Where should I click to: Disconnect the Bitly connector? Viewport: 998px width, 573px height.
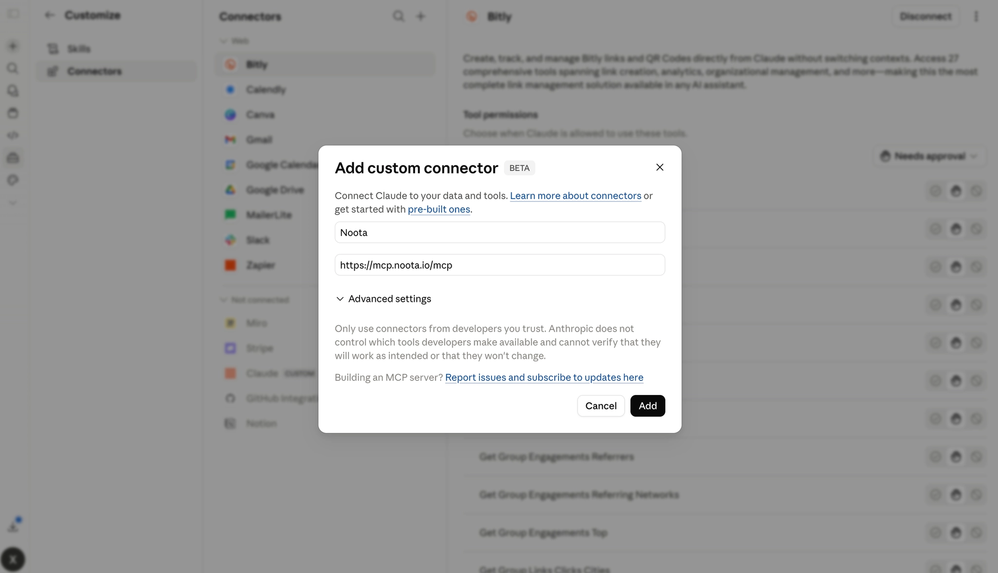[x=925, y=16]
